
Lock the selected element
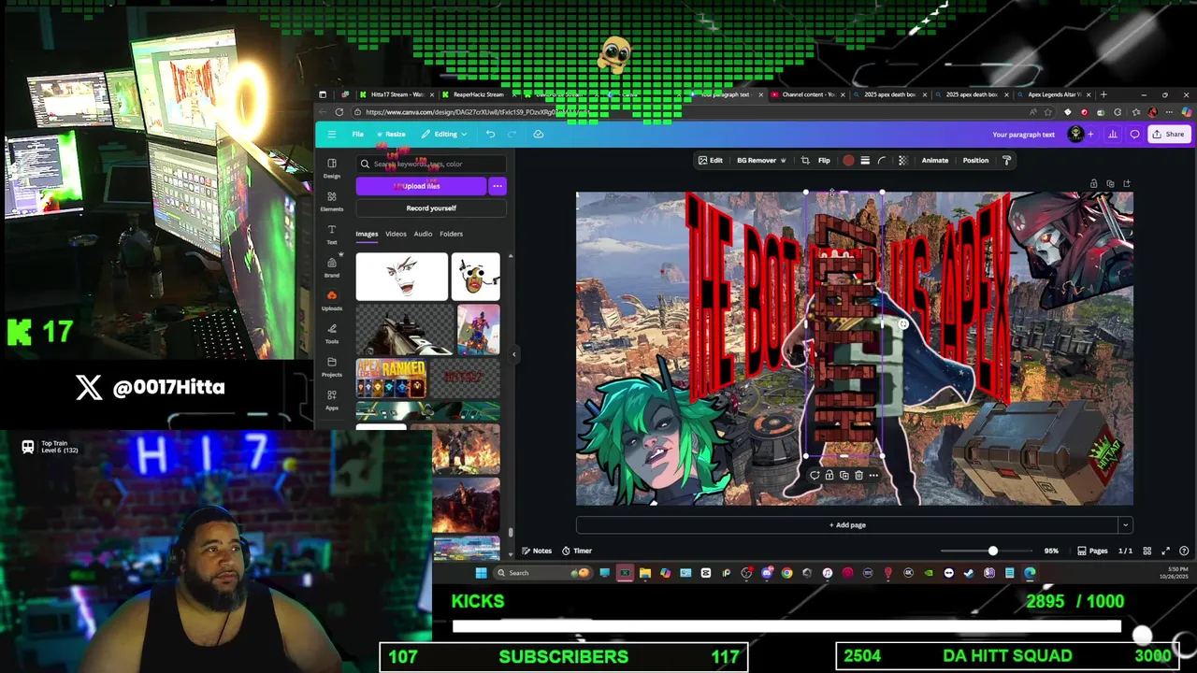pos(829,475)
